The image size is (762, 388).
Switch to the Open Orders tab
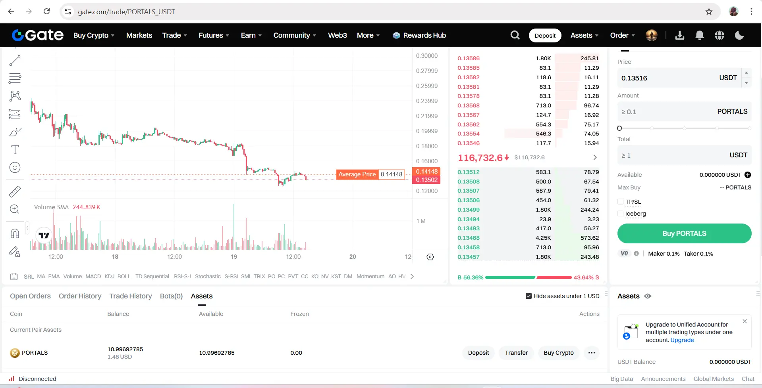(x=30, y=296)
